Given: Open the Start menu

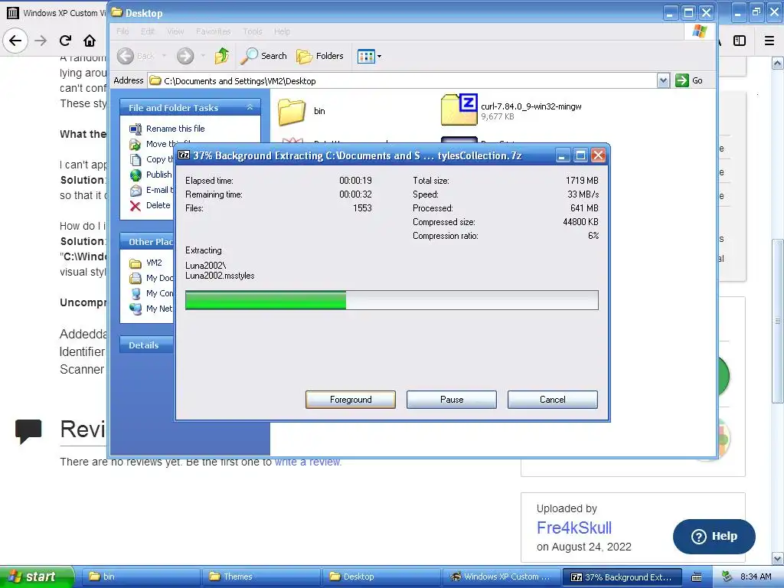Looking at the screenshot, I should pos(37,577).
